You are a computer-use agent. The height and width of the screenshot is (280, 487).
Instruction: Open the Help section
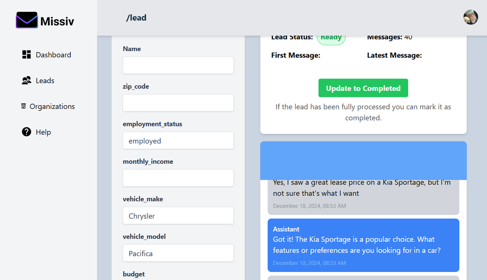[x=43, y=132]
